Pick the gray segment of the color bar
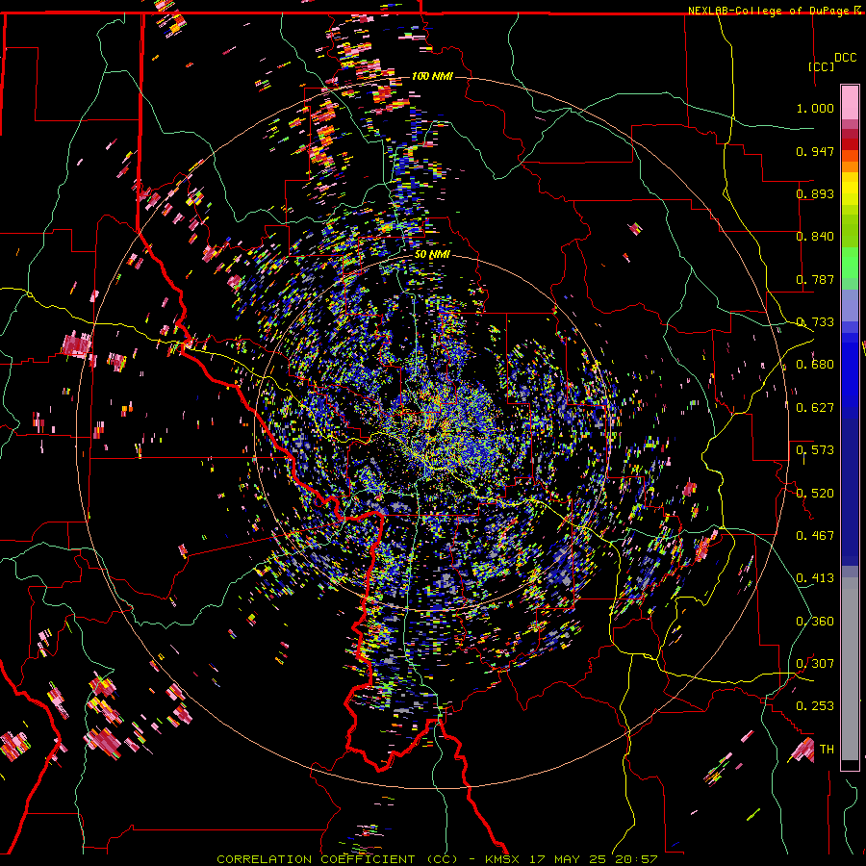The width and height of the screenshot is (866, 866). [x=850, y=669]
